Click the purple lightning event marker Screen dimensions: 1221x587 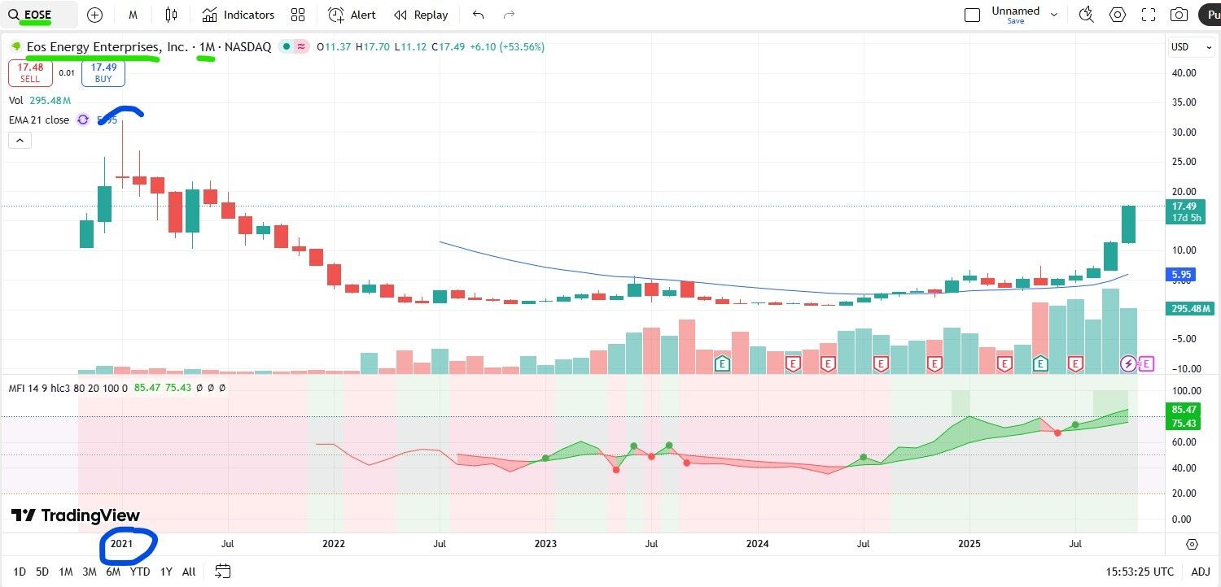point(1128,363)
